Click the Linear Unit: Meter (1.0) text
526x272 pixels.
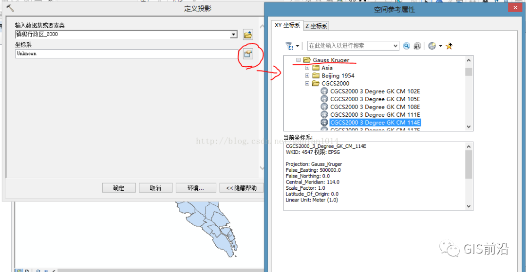coord(312,200)
